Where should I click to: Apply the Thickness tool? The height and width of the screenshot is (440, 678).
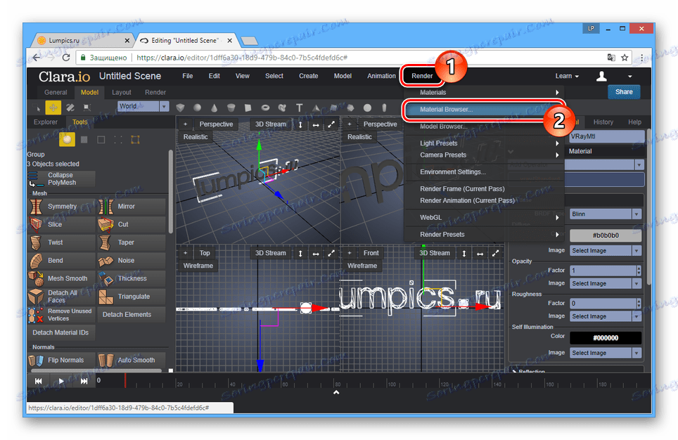pyautogui.click(x=132, y=278)
